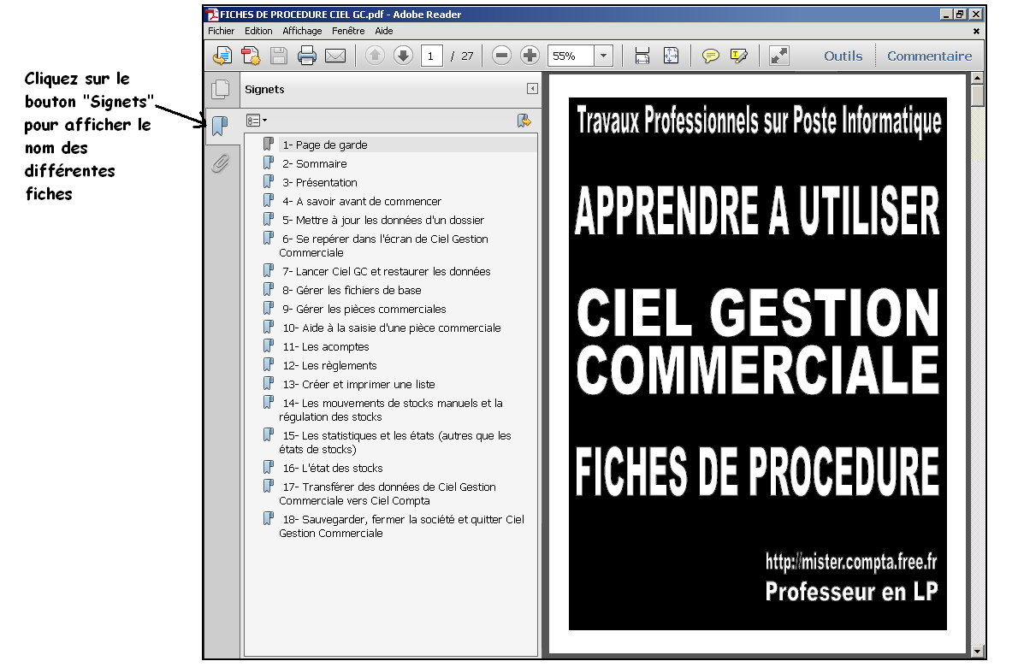Select bookmark 1- Page de garde
This screenshot has height=667, width=1018.
pyautogui.click(x=324, y=145)
